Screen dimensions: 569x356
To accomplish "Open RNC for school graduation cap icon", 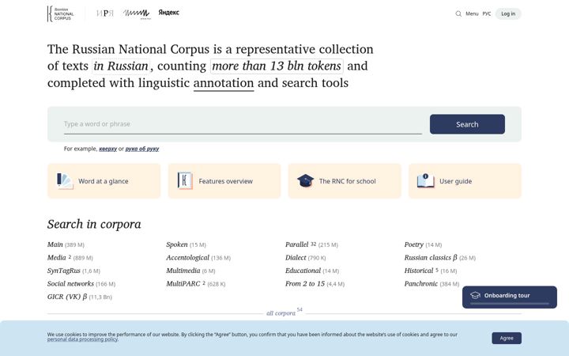I will point(305,180).
